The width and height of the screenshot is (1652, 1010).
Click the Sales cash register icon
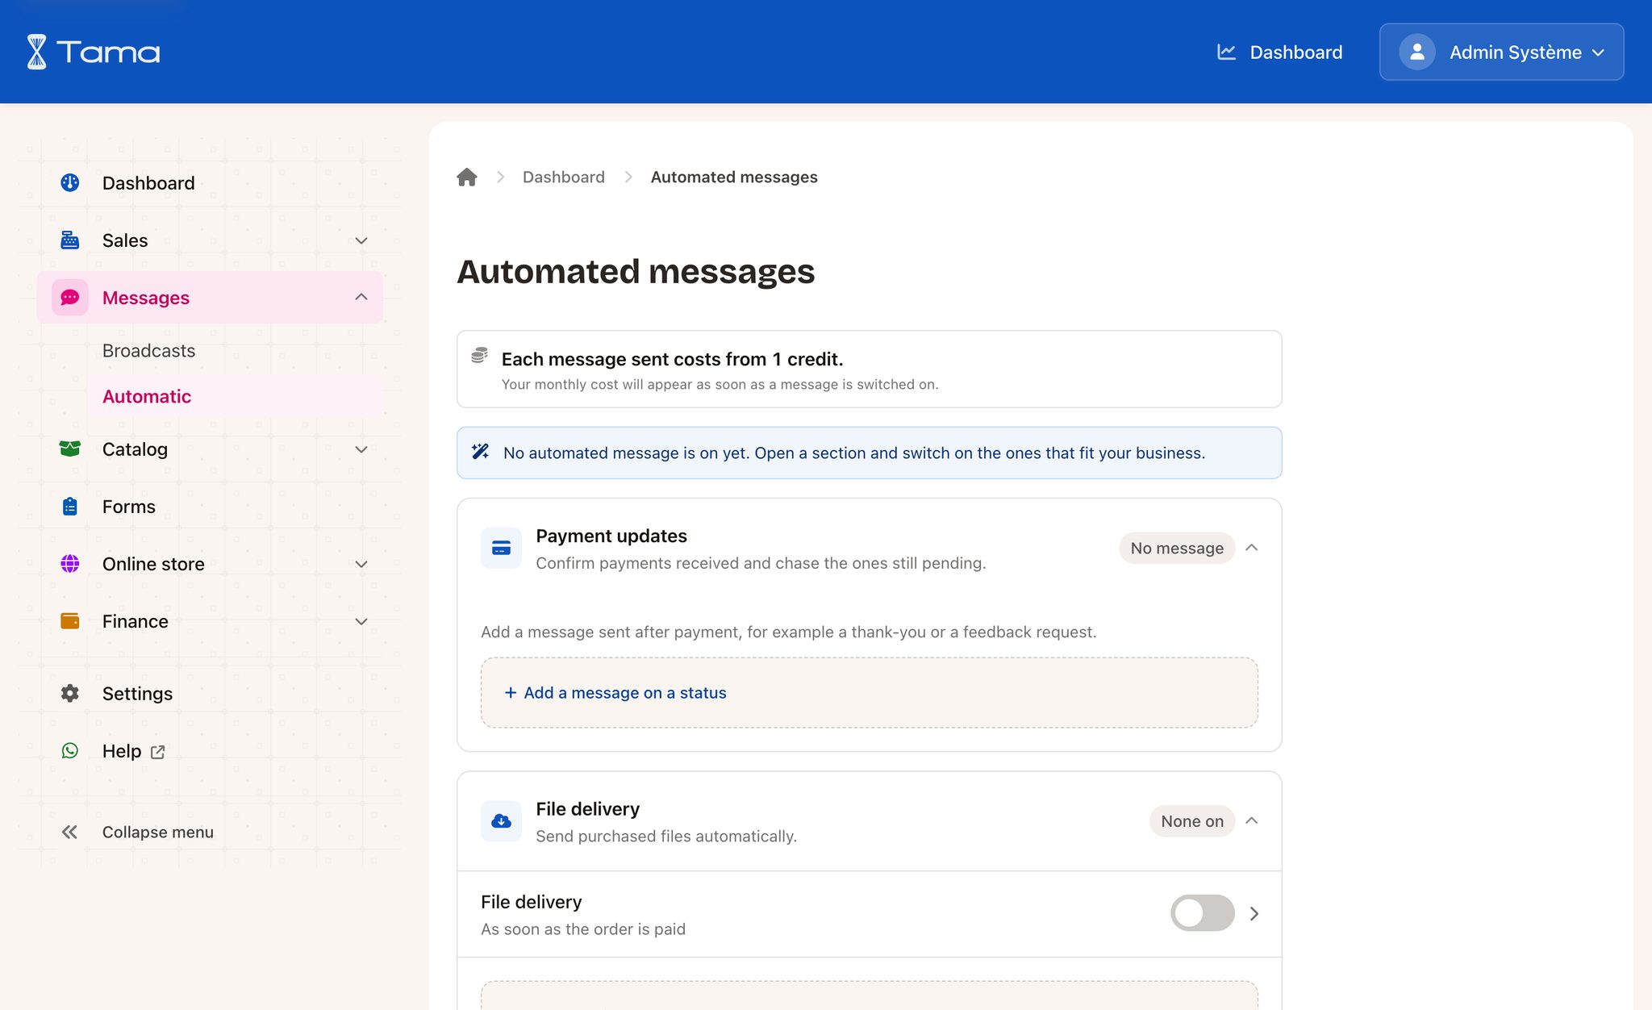tap(70, 240)
